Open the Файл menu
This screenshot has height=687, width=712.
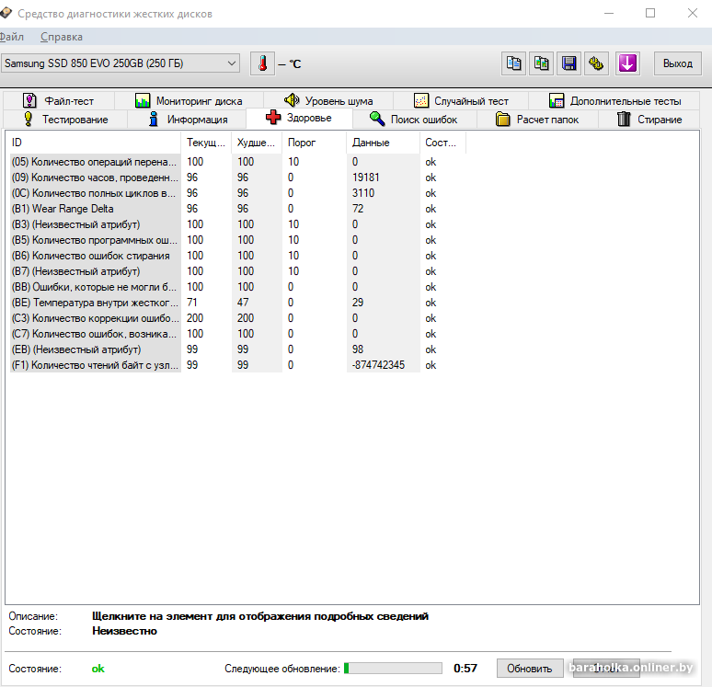tap(11, 37)
